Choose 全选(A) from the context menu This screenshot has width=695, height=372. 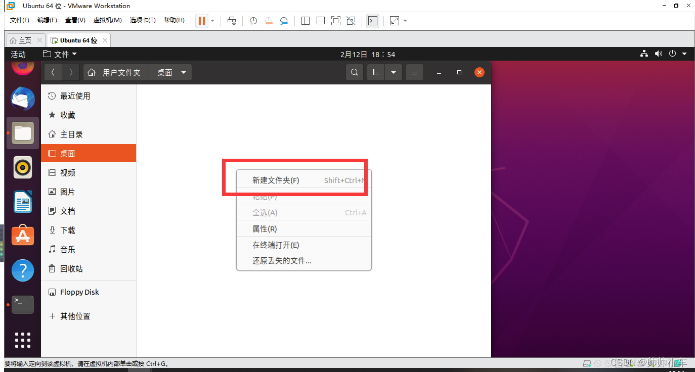pos(304,213)
